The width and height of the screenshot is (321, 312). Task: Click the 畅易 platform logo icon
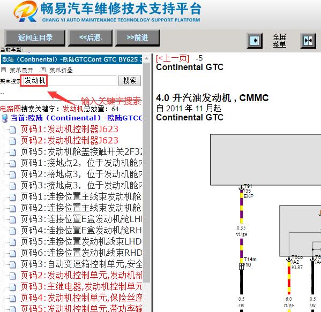(26, 11)
